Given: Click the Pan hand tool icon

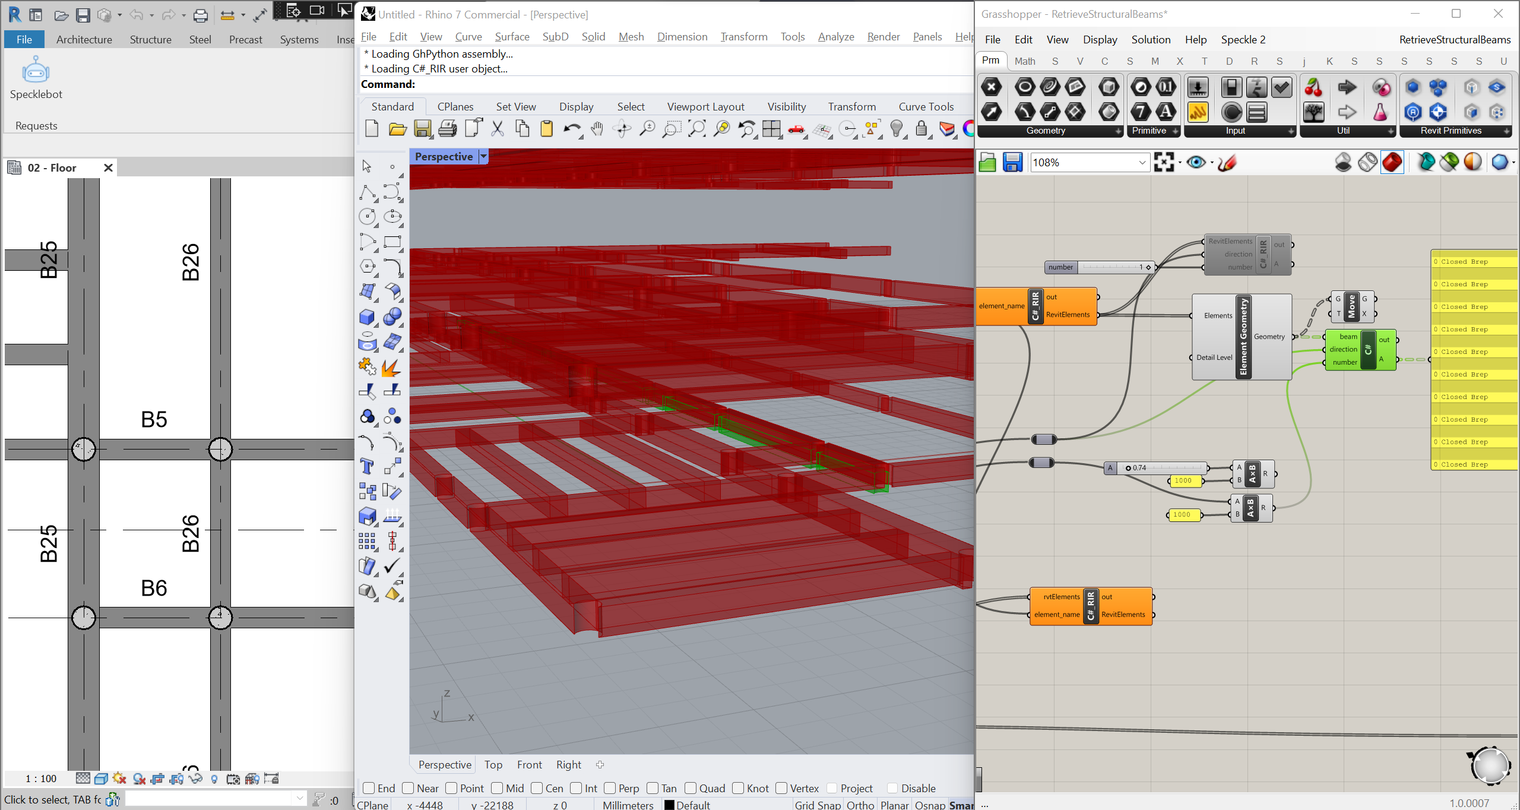Looking at the screenshot, I should 597,128.
